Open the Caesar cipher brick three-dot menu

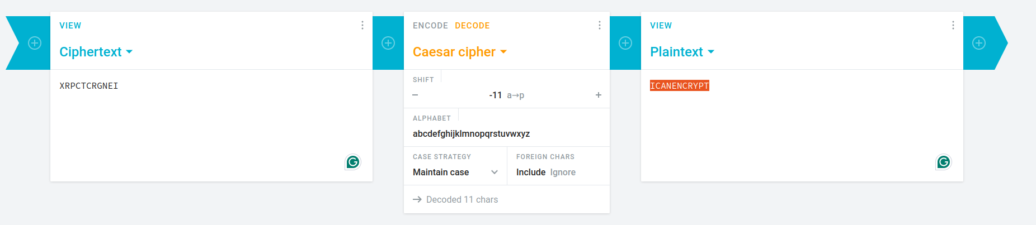coord(600,25)
